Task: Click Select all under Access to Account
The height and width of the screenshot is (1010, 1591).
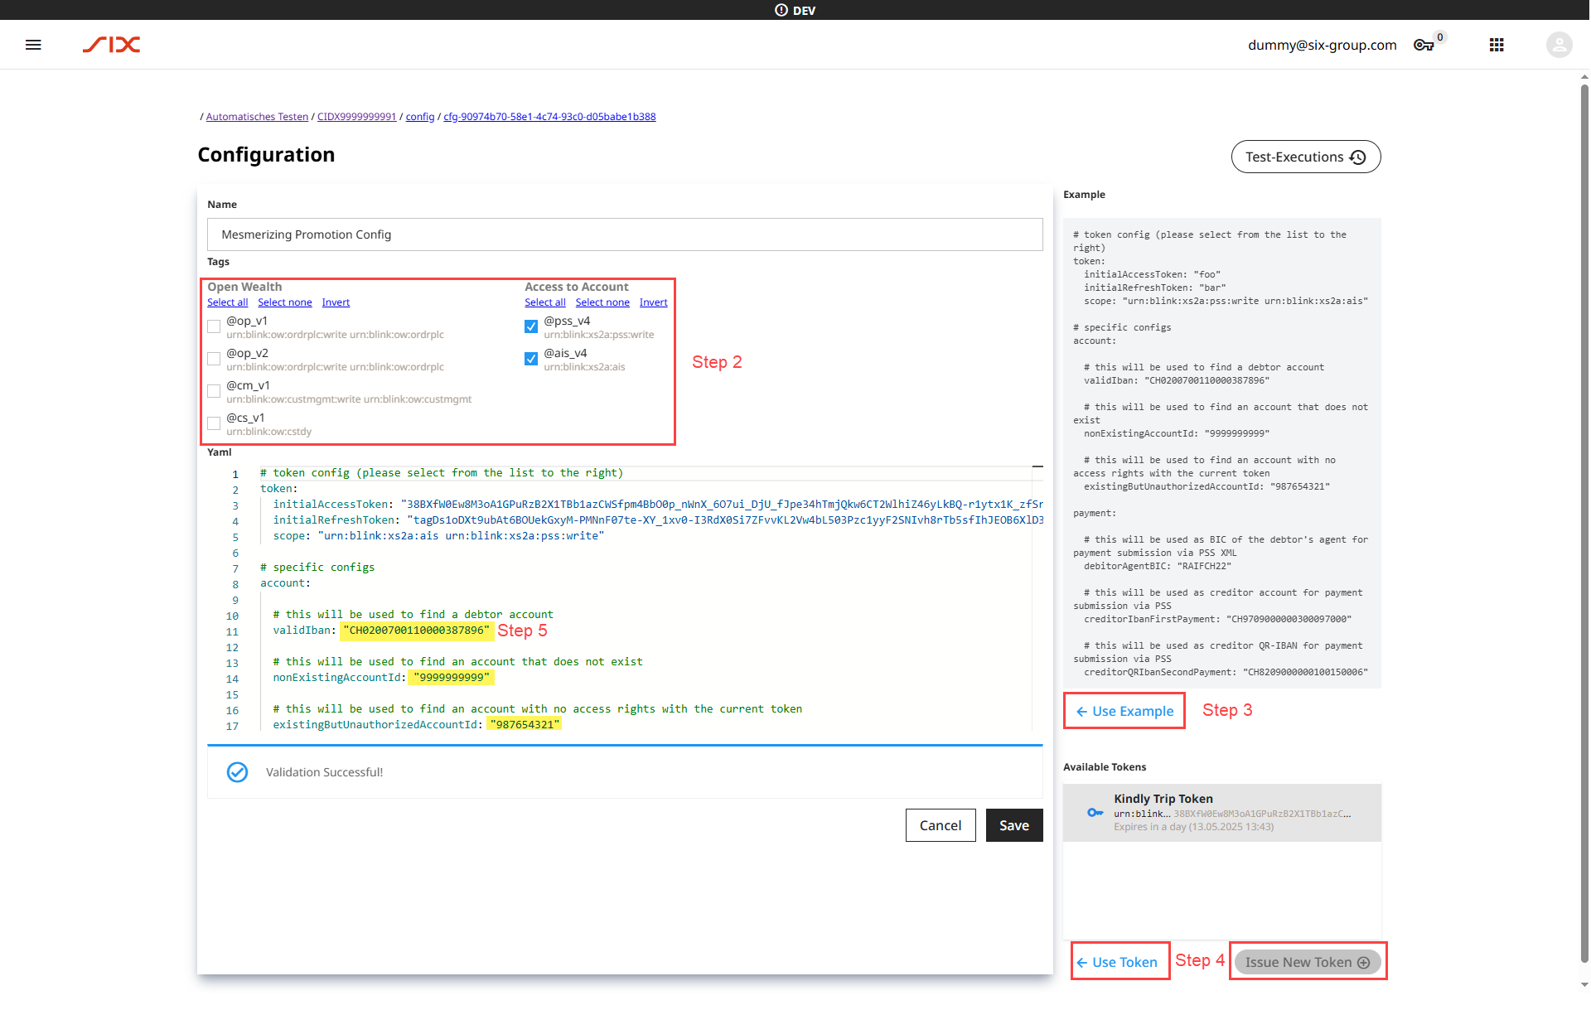Action: 545,302
